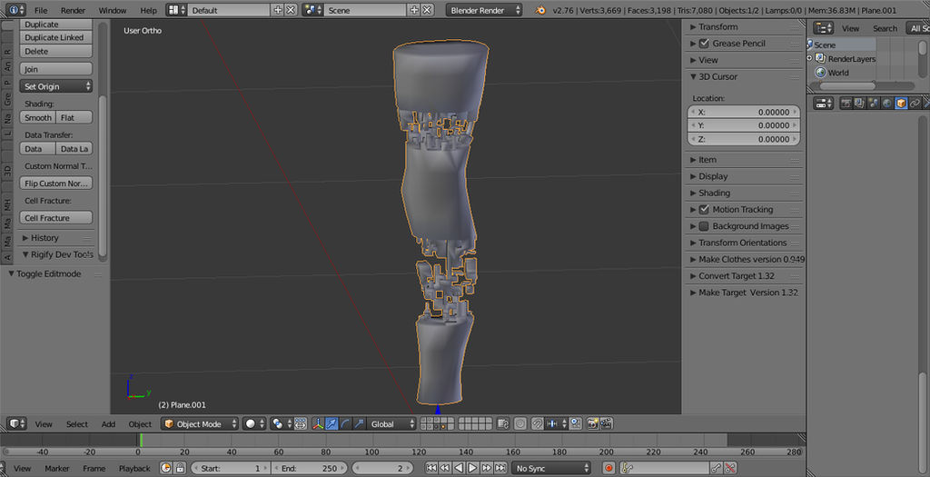Select the translate manipulator arrow icon
Viewport: 930px width, 477px height.
[331, 424]
